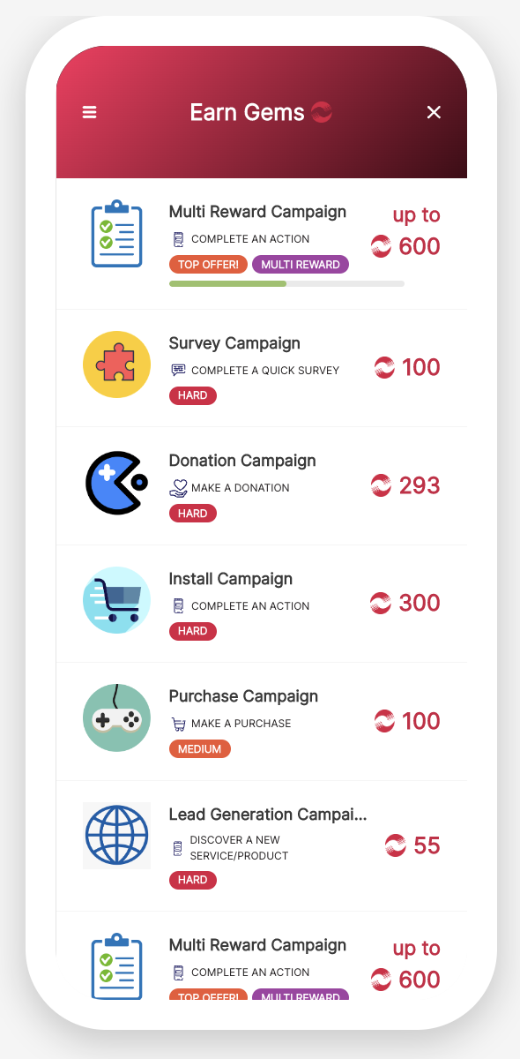Click the gem logo beside Earn Gems title

(x=321, y=112)
